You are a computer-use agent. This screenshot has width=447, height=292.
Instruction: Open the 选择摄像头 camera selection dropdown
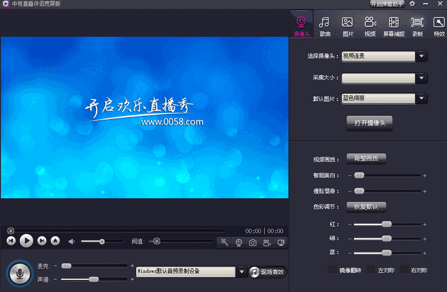421,56
